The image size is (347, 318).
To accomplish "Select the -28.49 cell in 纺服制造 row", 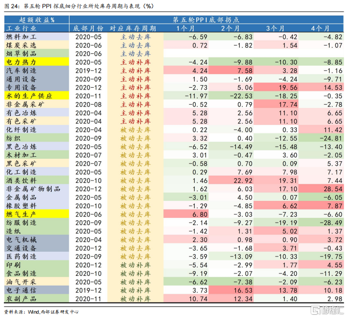I will point(321,223).
